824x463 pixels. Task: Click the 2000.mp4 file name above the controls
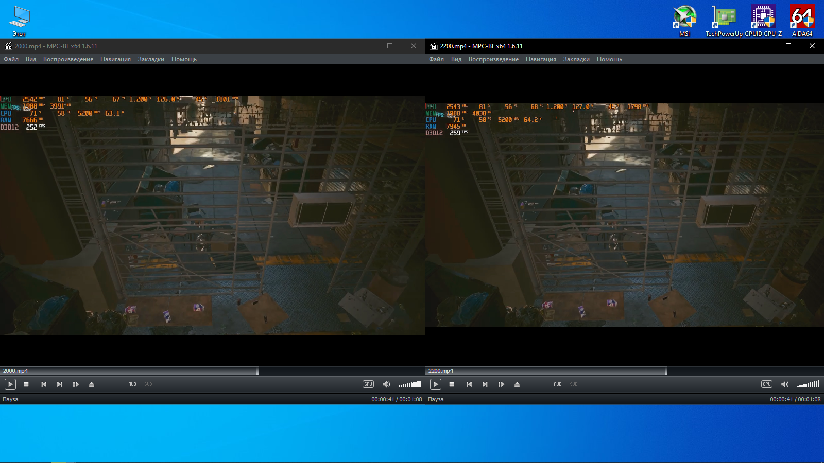point(15,371)
